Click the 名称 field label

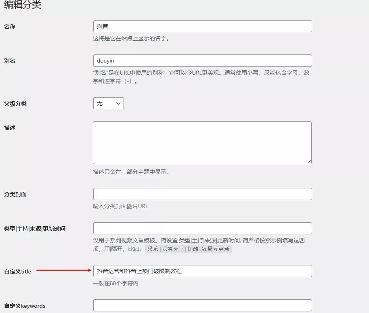point(10,27)
